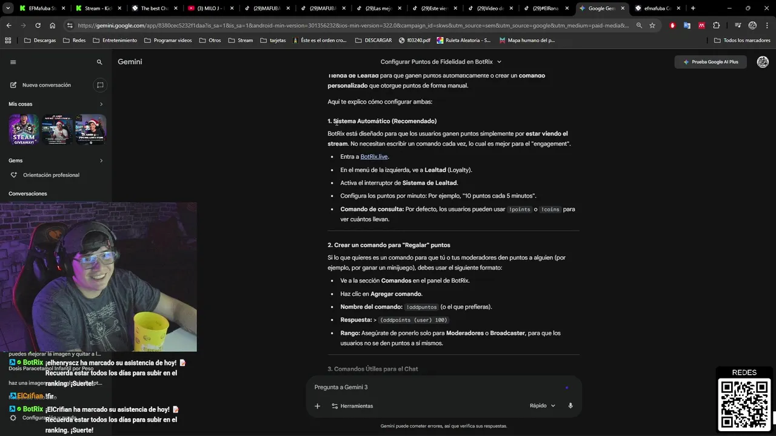Viewport: 776px width, 436px height.
Task: Open the Redes bookmark folder
Action: coord(73,40)
